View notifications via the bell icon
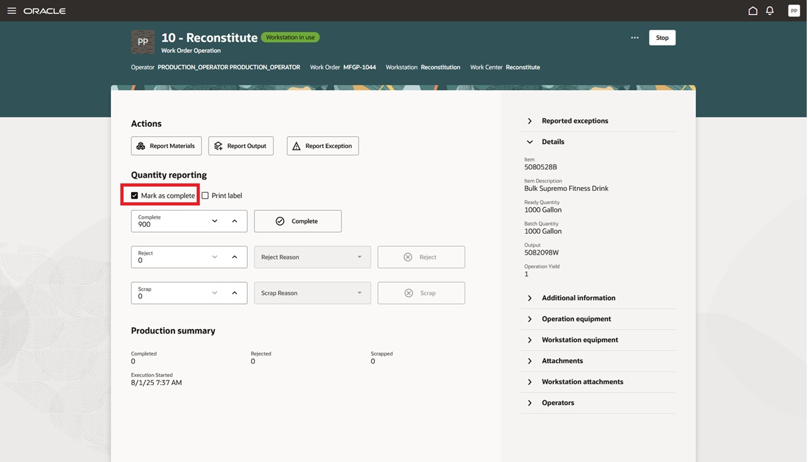 pyautogui.click(x=770, y=10)
